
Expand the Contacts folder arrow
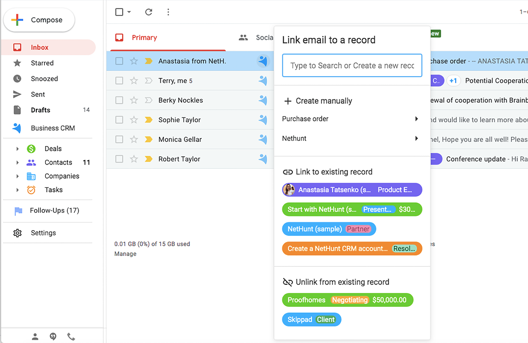coord(17,162)
